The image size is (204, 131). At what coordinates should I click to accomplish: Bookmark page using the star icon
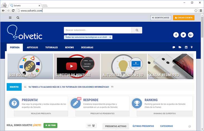[196, 11]
